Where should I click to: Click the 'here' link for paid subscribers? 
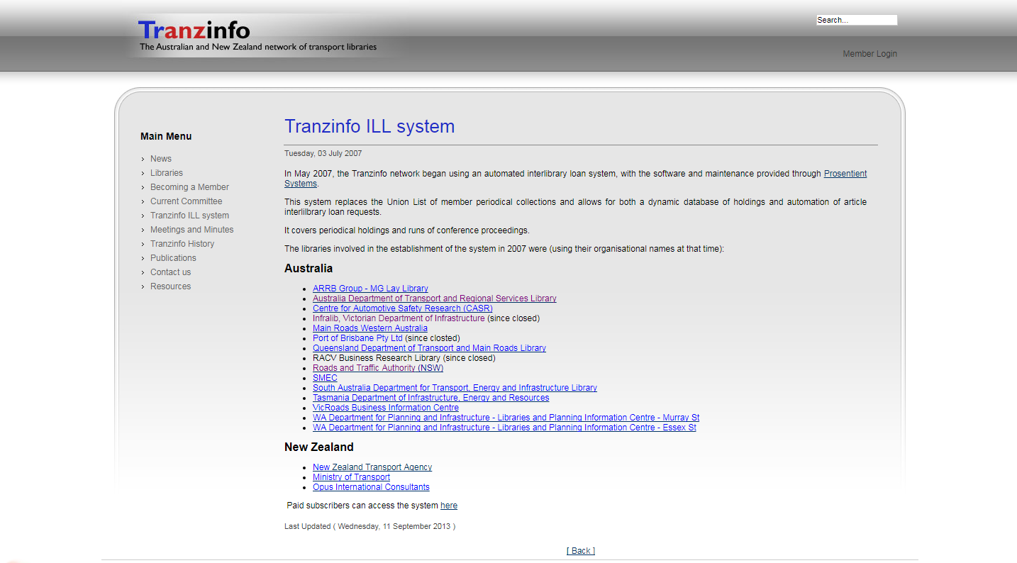pyautogui.click(x=449, y=506)
